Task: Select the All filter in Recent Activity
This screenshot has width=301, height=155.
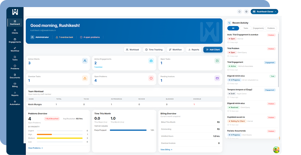Action: pyautogui.click(x=233, y=28)
